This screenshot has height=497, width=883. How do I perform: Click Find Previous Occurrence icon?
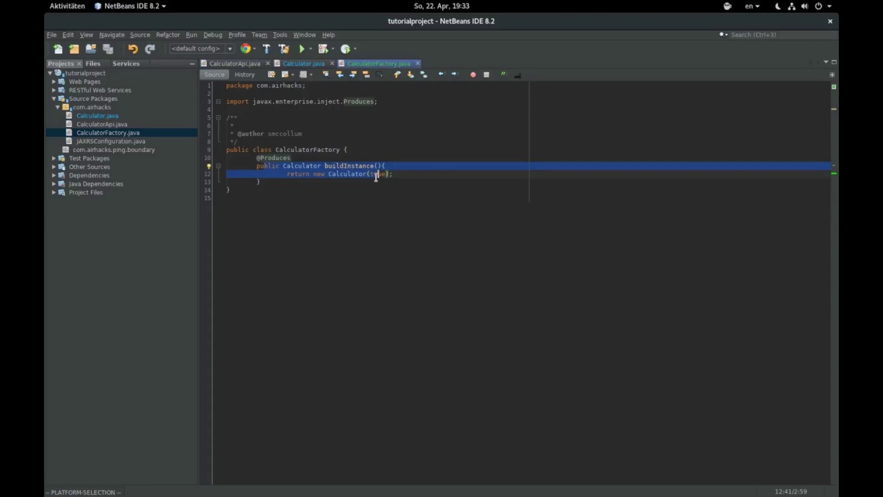pyautogui.click(x=339, y=75)
